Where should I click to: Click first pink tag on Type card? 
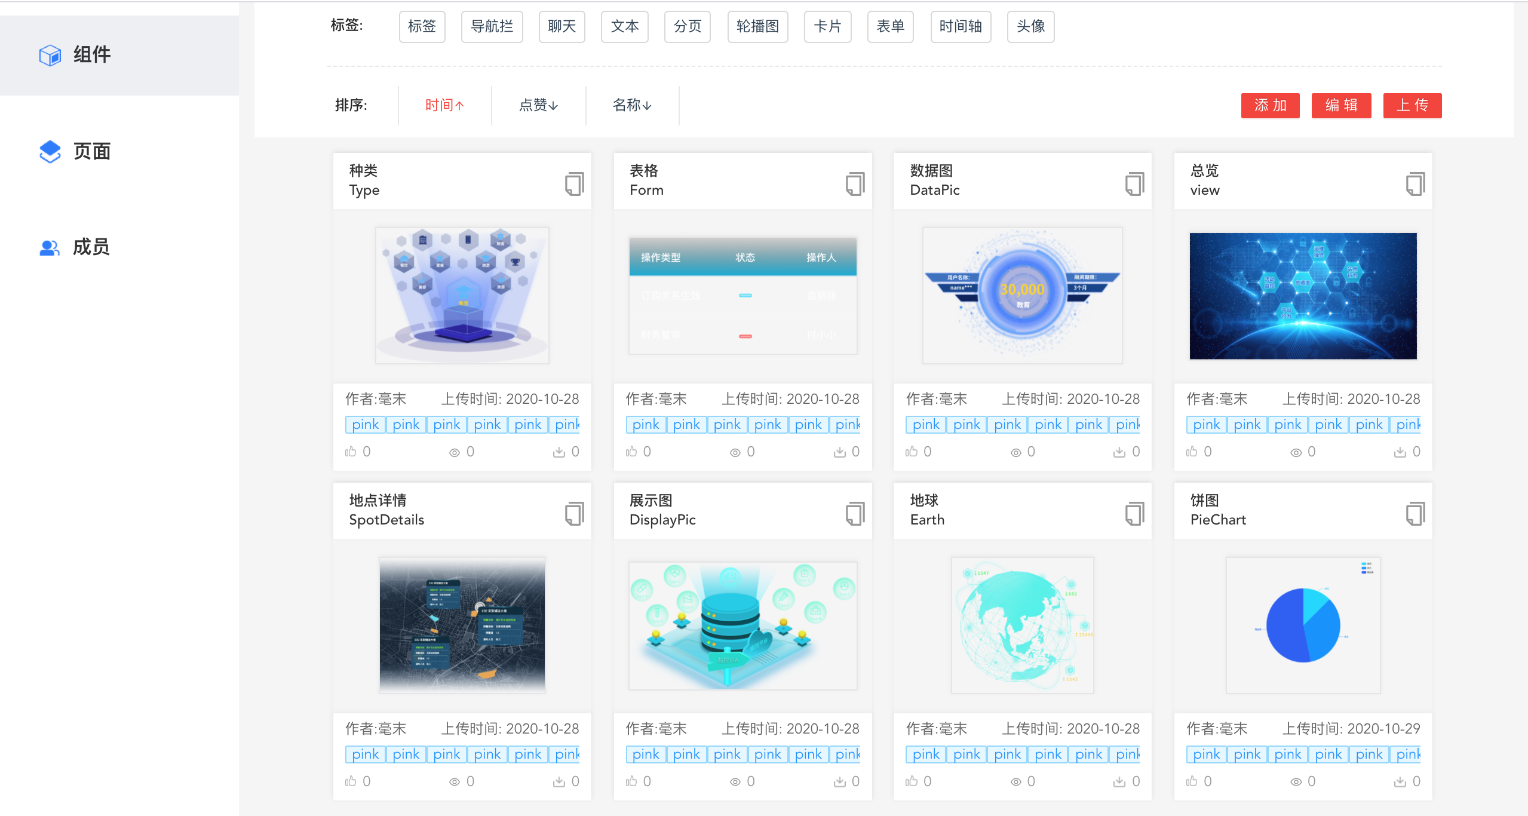(x=365, y=425)
